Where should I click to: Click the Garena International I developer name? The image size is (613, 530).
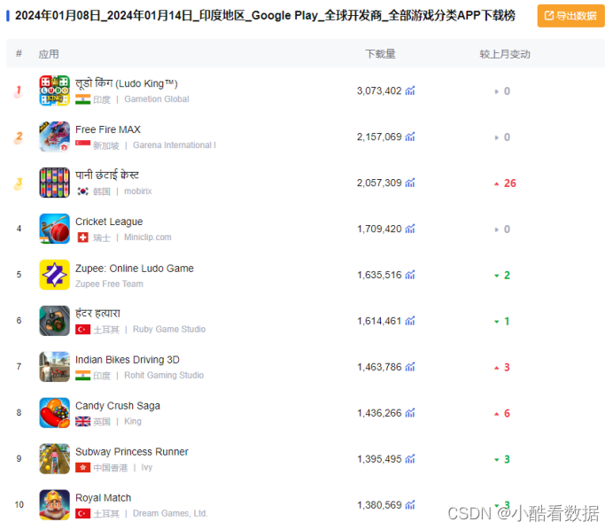[x=175, y=145]
